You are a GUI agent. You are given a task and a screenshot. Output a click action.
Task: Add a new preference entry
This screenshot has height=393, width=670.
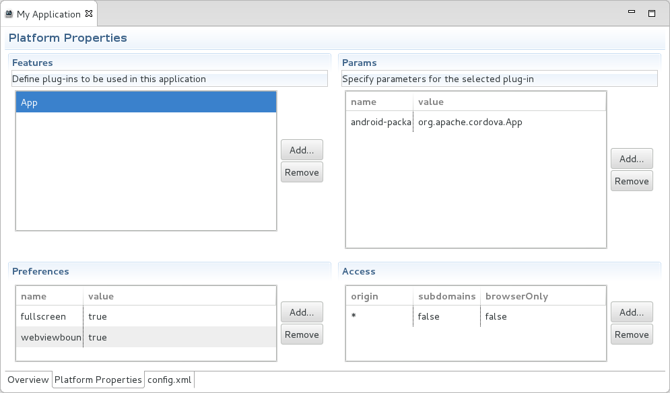[x=302, y=312]
